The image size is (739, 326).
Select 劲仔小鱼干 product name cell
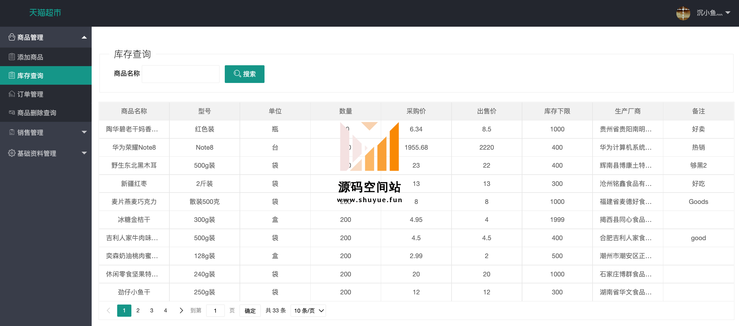pyautogui.click(x=134, y=292)
